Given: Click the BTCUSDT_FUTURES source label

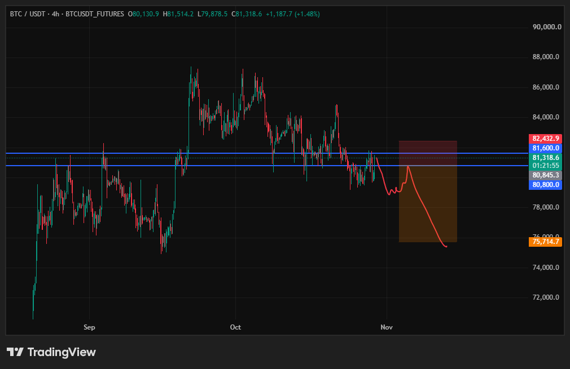Looking at the screenshot, I should click(x=94, y=14).
